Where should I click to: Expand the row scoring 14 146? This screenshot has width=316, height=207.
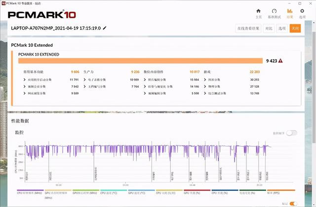145,87
